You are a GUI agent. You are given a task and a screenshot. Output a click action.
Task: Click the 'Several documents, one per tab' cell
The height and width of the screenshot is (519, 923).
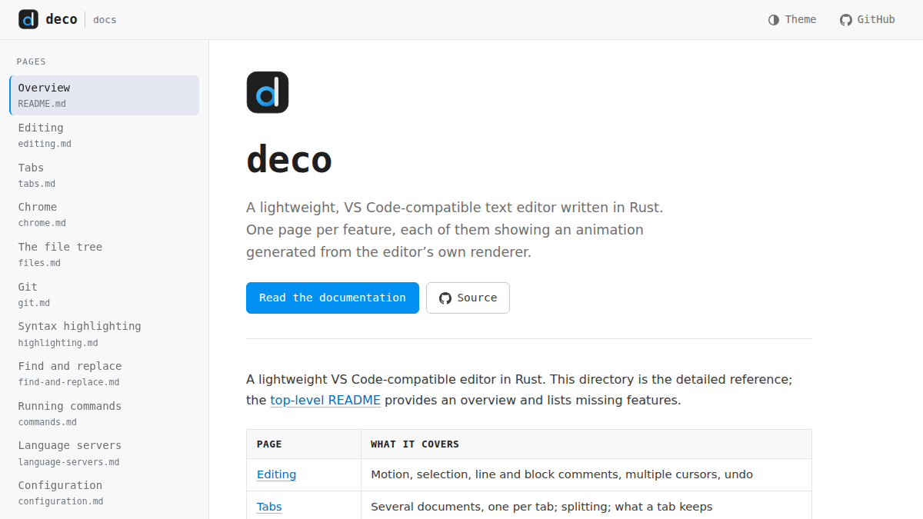click(x=586, y=505)
